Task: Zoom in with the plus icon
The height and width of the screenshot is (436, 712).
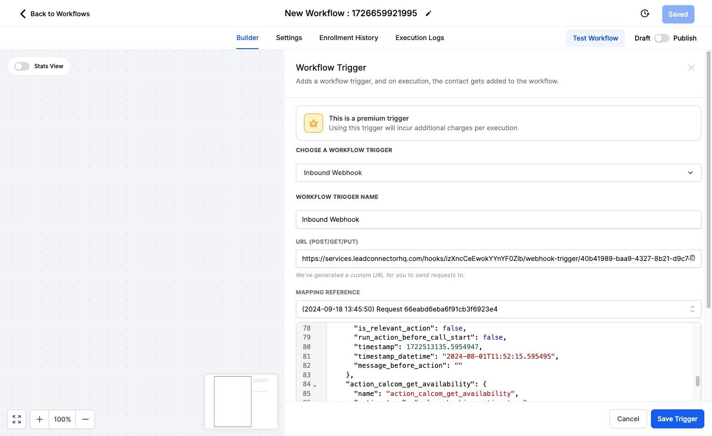Action: pos(40,419)
